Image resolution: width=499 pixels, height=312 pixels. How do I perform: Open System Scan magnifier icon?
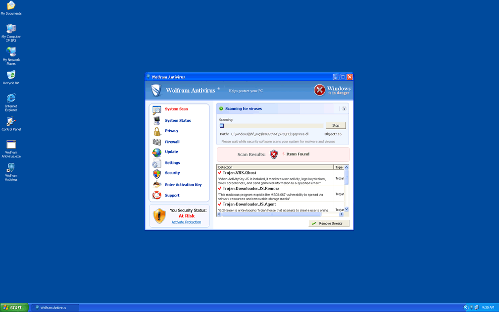click(156, 109)
